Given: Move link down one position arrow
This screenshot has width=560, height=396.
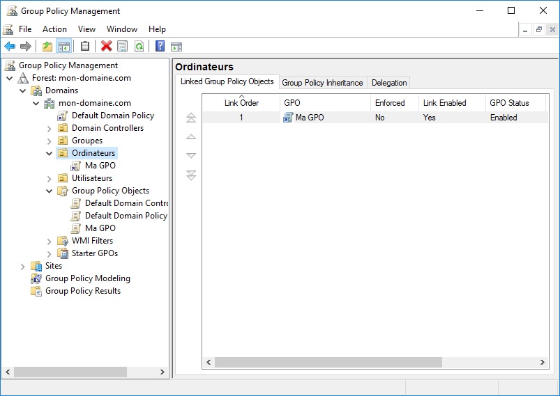Looking at the screenshot, I should pyautogui.click(x=191, y=156).
